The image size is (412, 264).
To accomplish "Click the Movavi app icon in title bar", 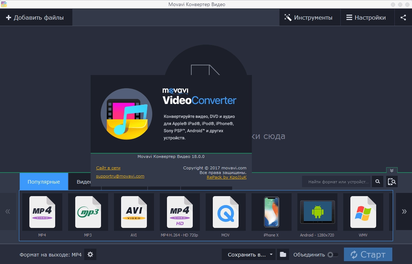I will (x=4, y=4).
